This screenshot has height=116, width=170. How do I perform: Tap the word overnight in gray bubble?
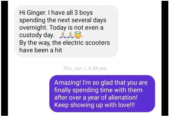(33, 28)
